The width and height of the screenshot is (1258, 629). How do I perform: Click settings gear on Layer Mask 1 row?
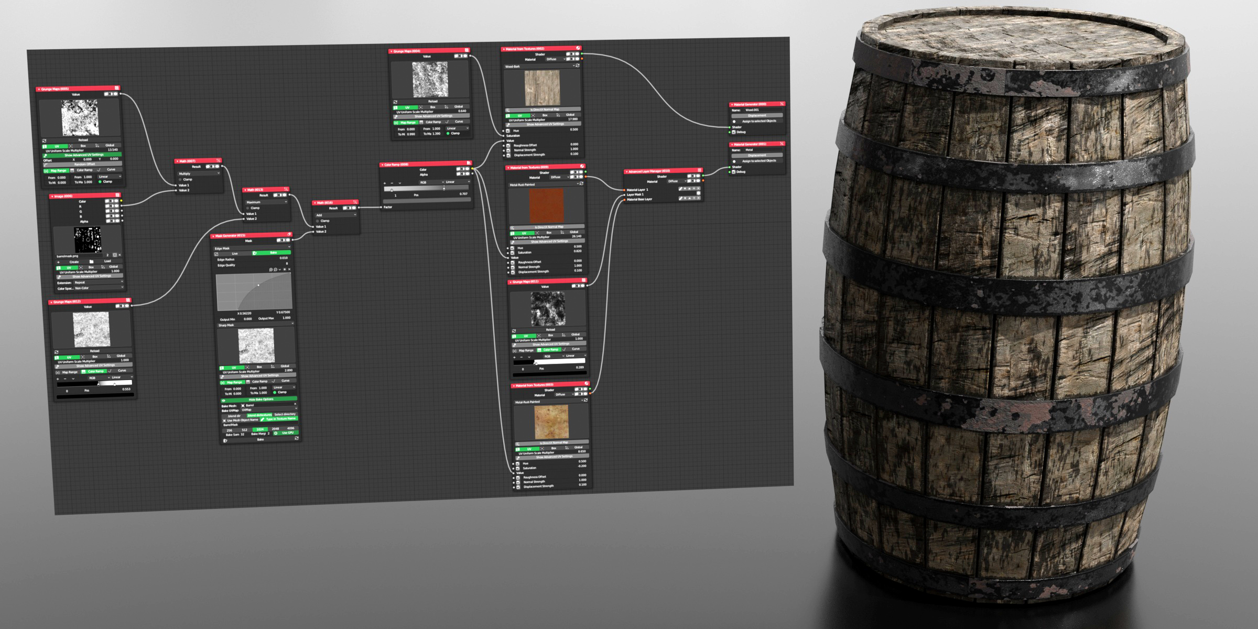pyautogui.click(x=698, y=193)
